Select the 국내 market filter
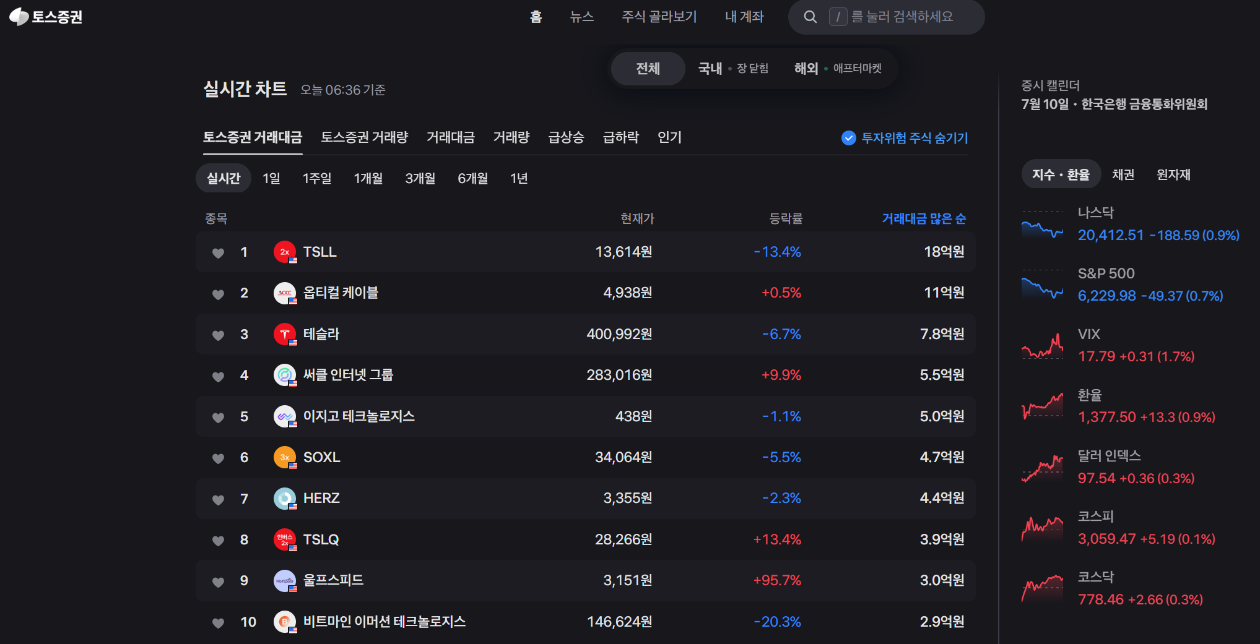Screen dimensions: 1260x644 coord(733,69)
